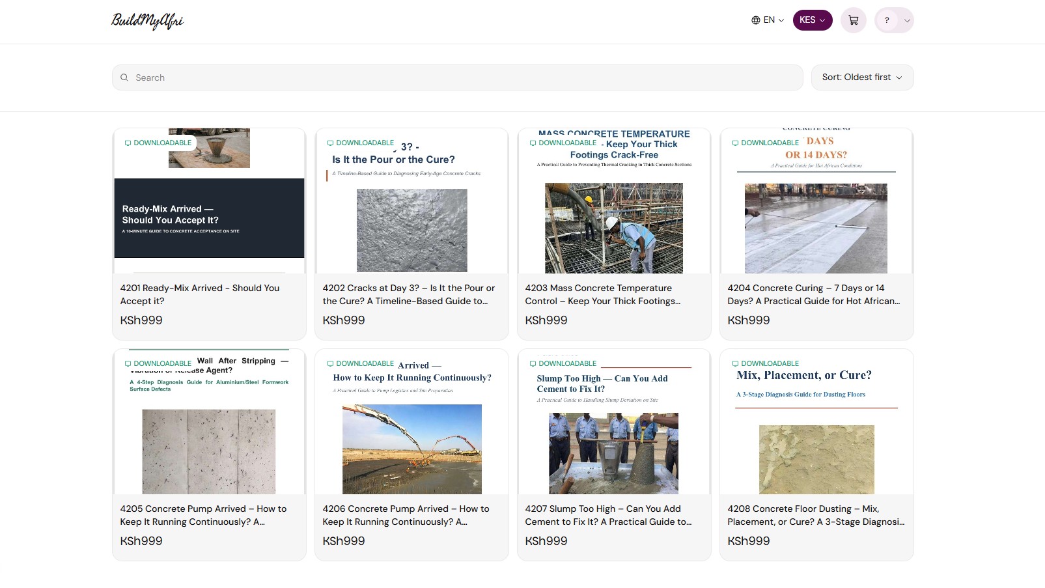The width and height of the screenshot is (1045, 588).
Task: Click DOWNLOADABLE badge on 4206 card
Action: [x=361, y=363]
